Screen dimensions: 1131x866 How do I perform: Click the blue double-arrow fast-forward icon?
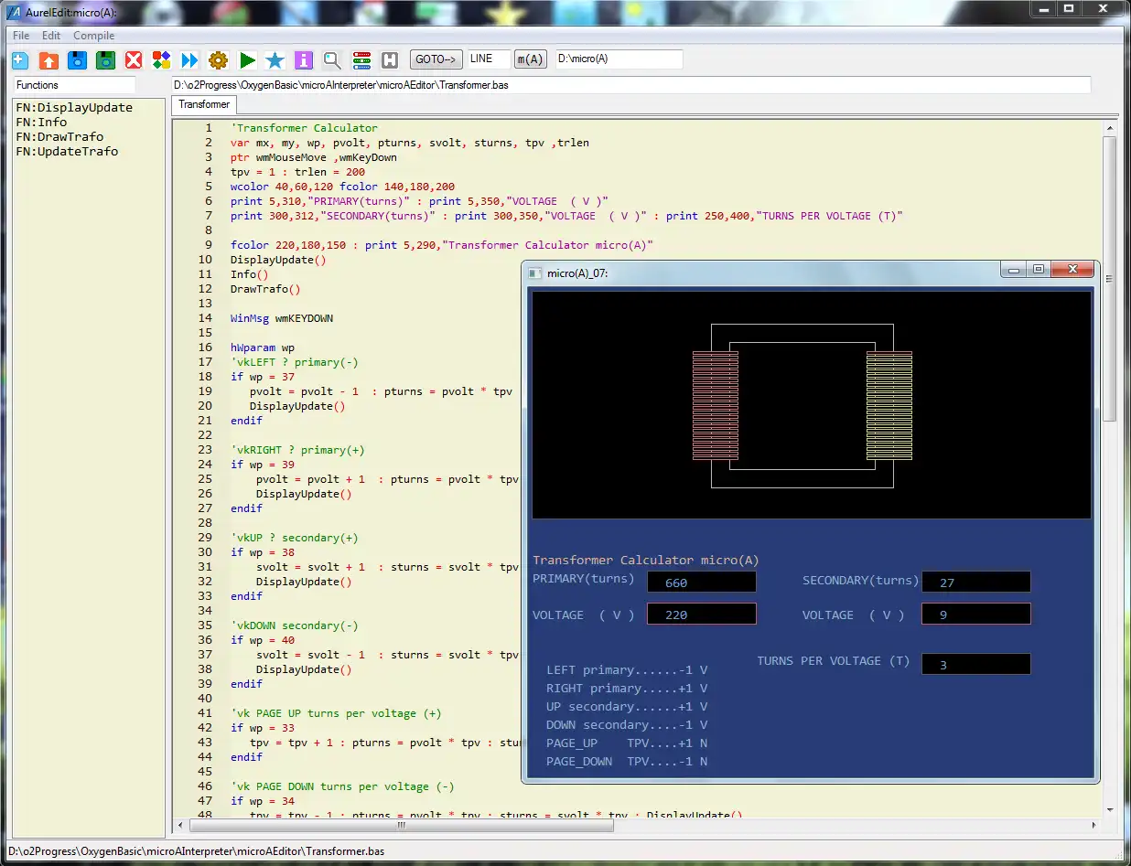tap(189, 60)
